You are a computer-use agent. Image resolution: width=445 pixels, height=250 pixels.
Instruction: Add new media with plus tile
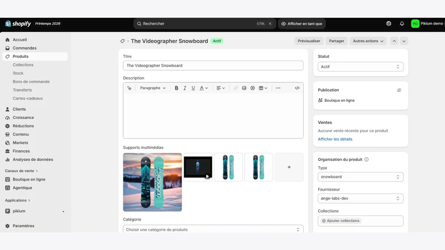(289, 167)
